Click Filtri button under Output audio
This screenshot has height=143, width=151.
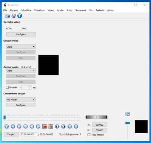pos(21,82)
